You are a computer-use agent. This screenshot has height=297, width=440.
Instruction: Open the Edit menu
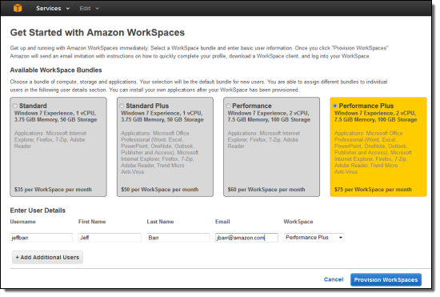[x=89, y=9]
